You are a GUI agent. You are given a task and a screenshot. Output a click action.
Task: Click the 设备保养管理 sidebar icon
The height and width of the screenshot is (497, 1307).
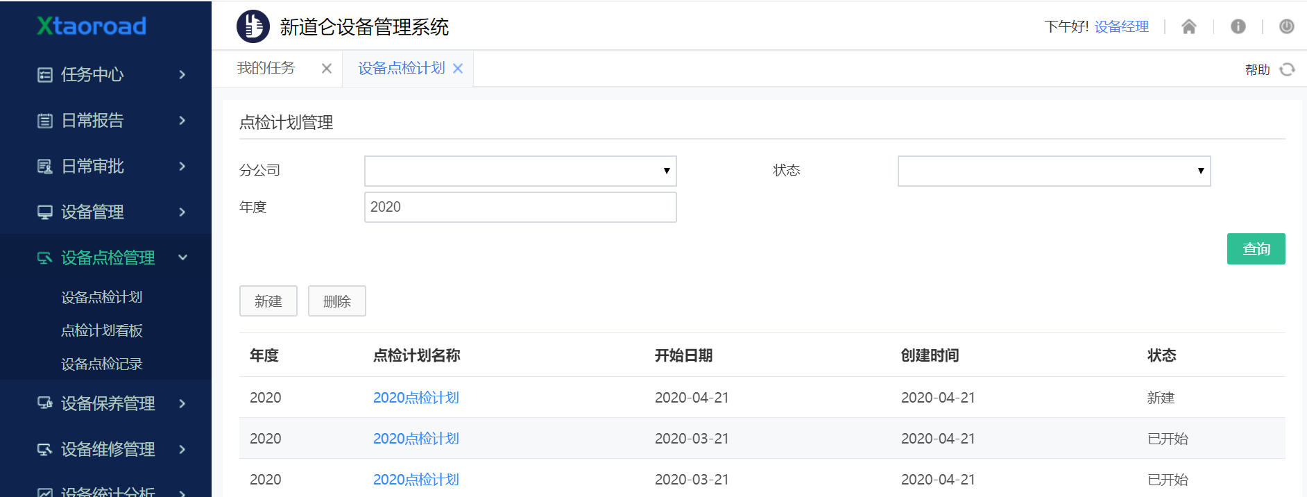pyautogui.click(x=45, y=403)
